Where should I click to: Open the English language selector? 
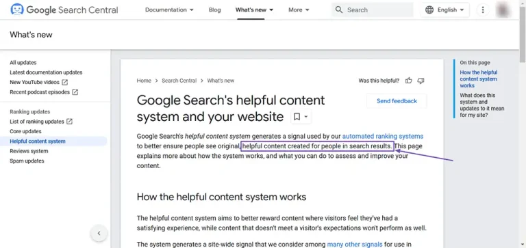[444, 10]
